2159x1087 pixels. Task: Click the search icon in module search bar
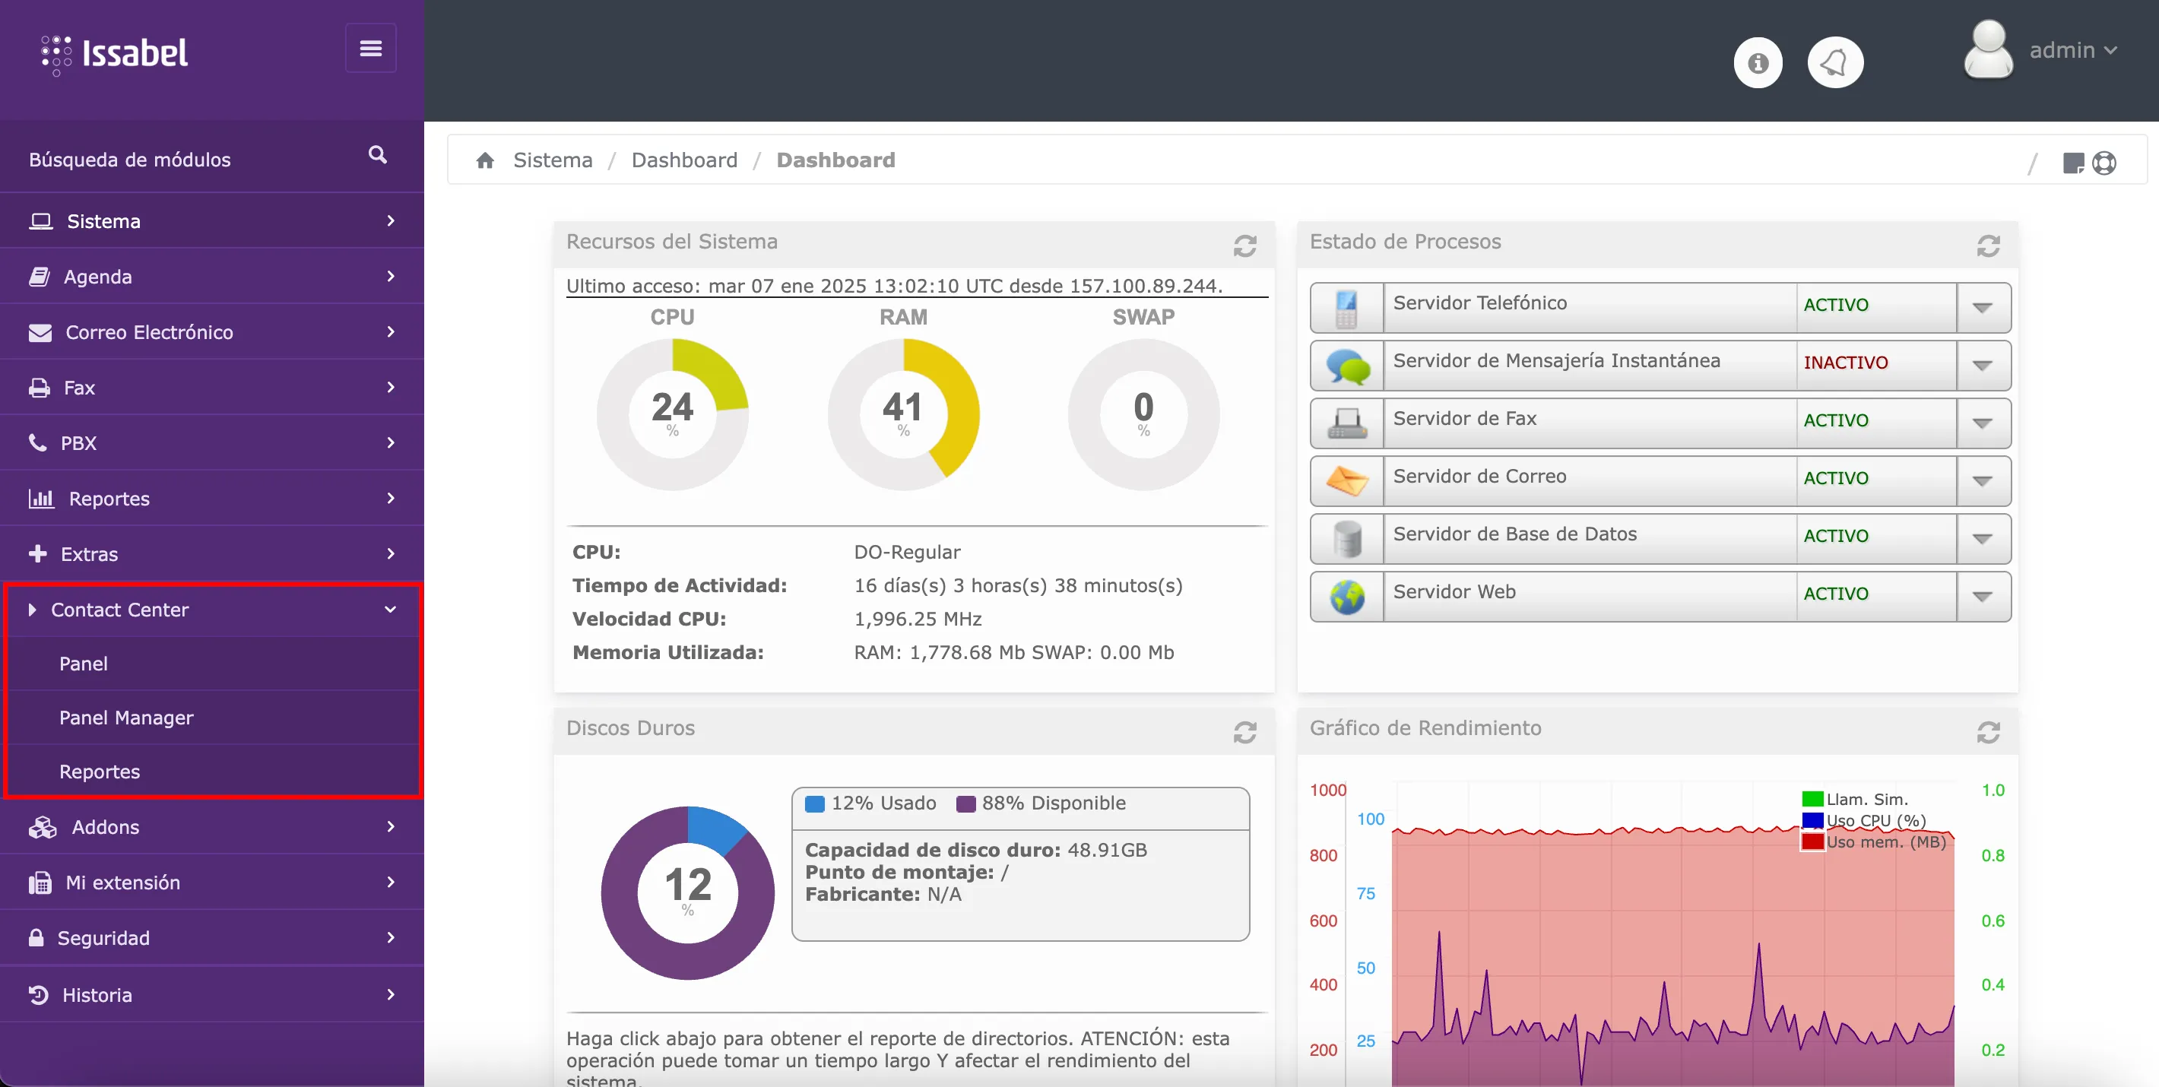coord(378,155)
